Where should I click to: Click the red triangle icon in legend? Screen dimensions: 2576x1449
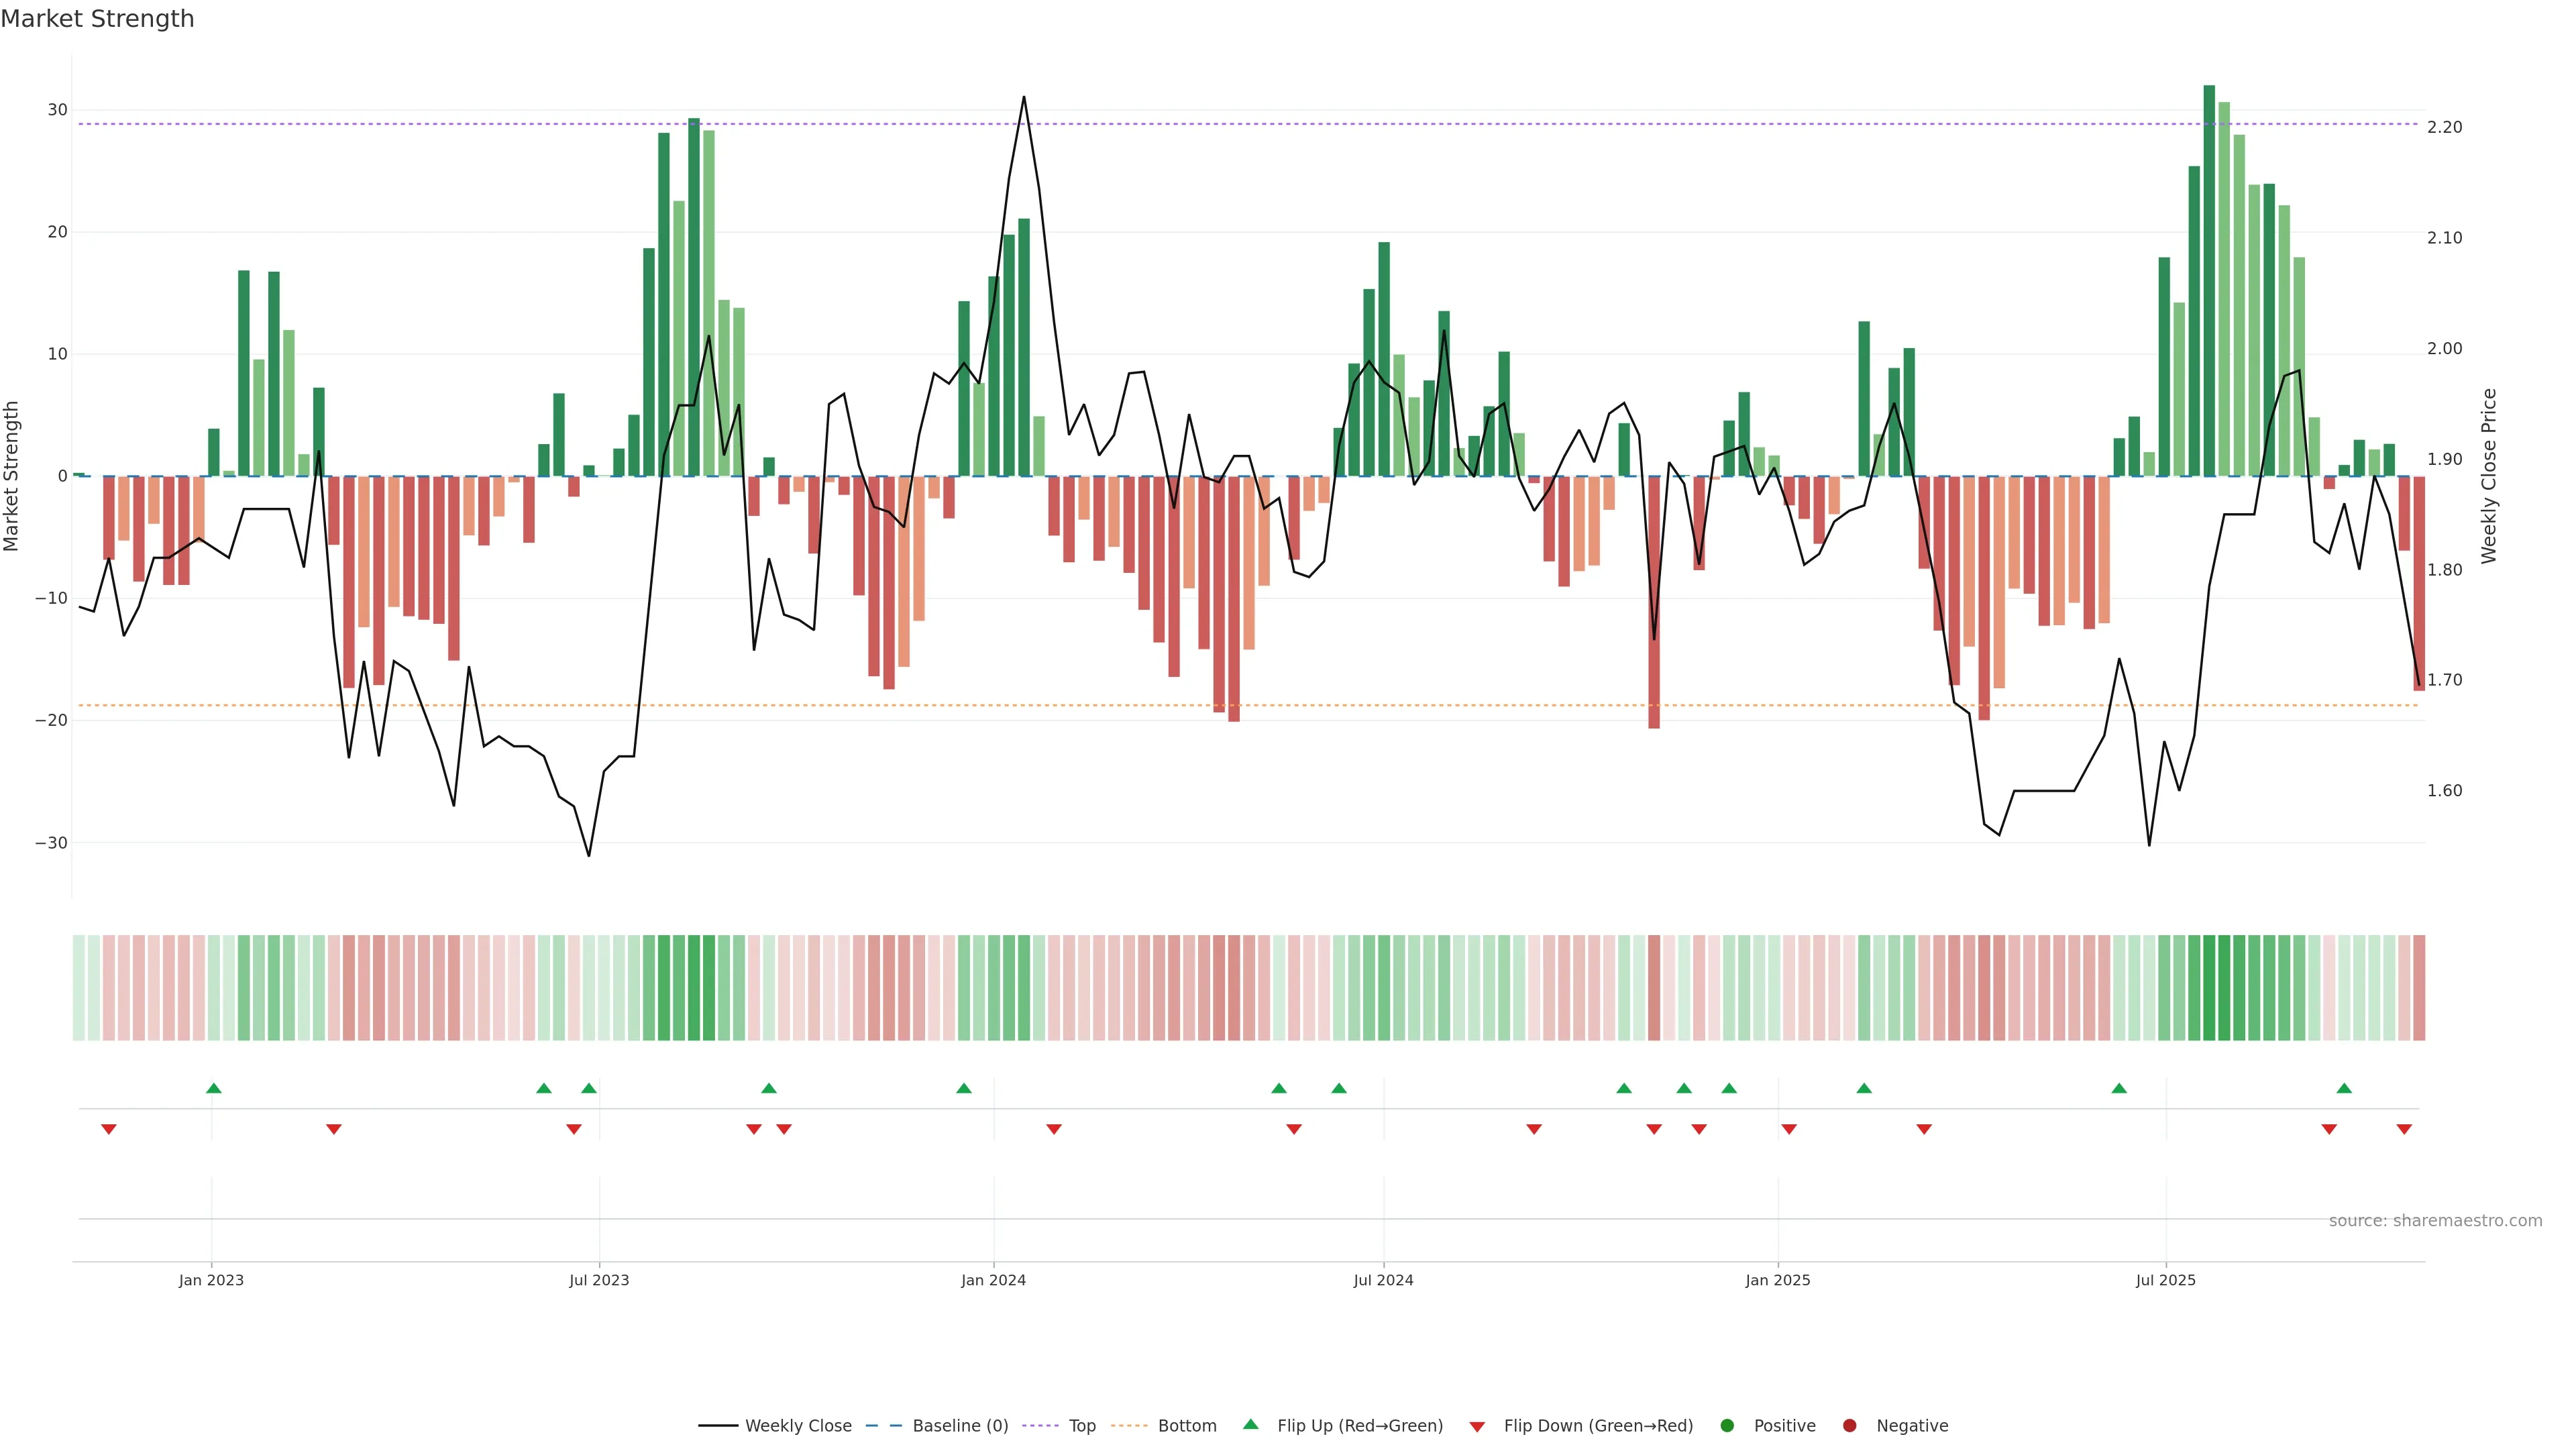point(1477,1427)
